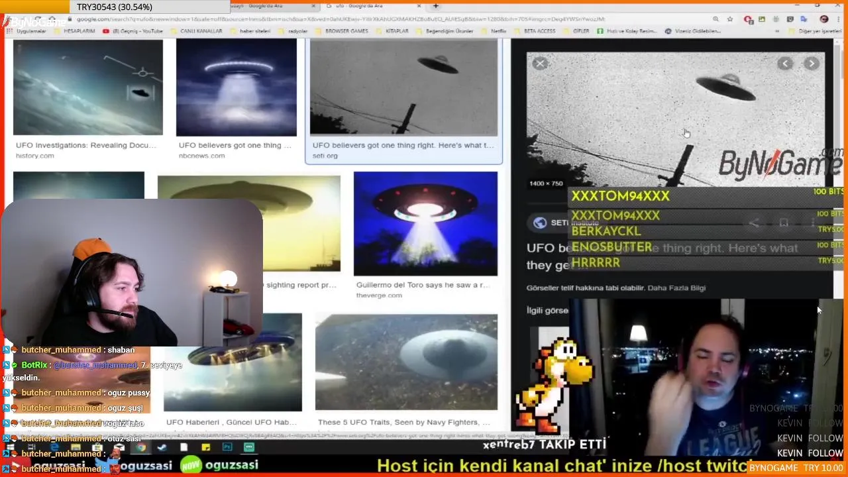
Task: Open 'UFO Haberleri, Güncel UFO Hab...' link
Action: [231, 422]
